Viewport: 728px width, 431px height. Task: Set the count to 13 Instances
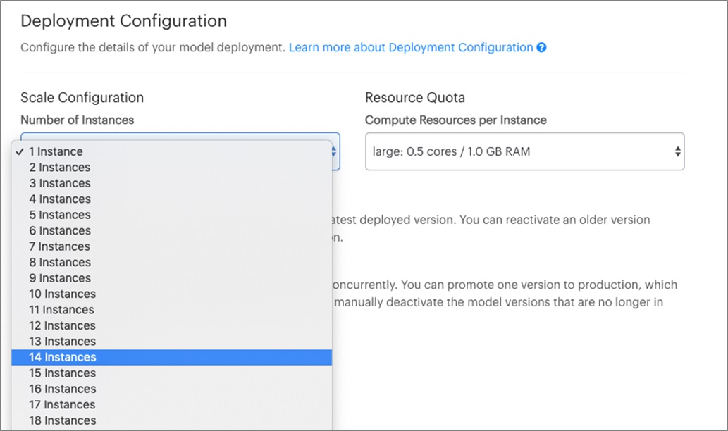172,341
